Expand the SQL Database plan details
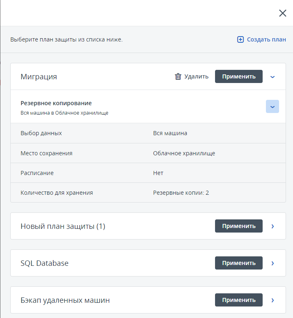This screenshot has width=293, height=318. point(272,263)
